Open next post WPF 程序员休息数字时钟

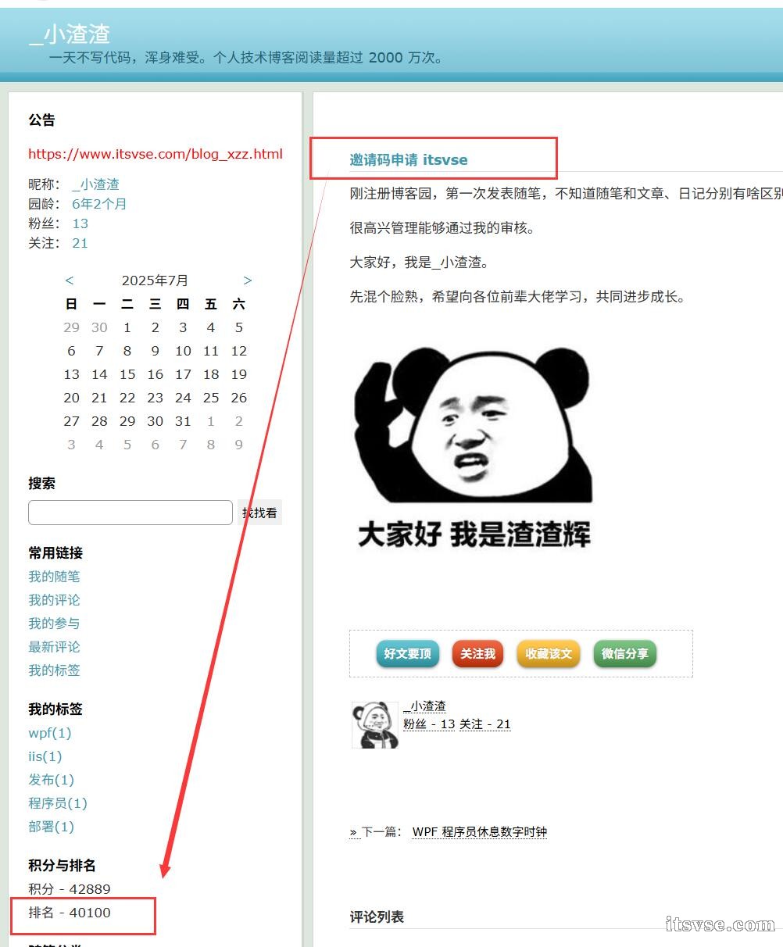tap(480, 832)
